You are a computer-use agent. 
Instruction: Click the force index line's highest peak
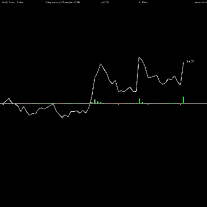click(139, 57)
